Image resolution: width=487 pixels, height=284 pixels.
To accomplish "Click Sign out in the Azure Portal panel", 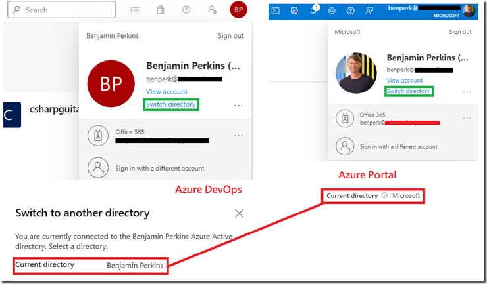I will pyautogui.click(x=460, y=32).
